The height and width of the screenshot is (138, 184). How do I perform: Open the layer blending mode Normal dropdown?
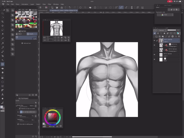pos(162,30)
